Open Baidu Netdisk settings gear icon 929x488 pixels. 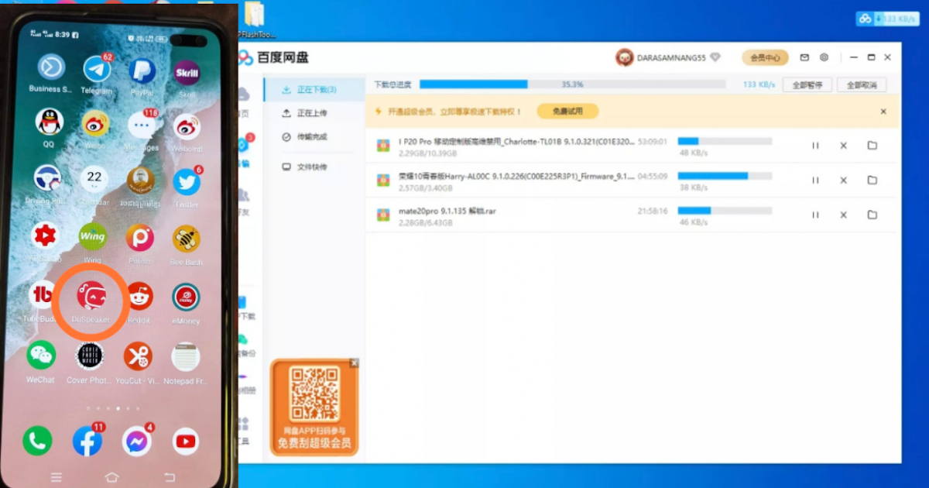(824, 57)
